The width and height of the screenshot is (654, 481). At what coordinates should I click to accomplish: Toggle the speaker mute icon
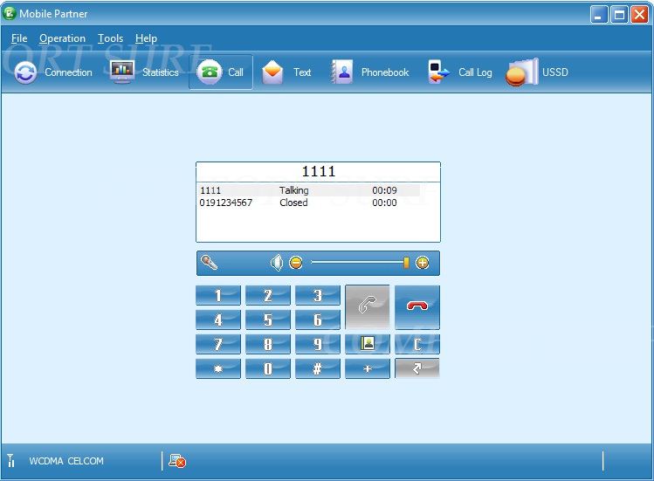click(277, 263)
